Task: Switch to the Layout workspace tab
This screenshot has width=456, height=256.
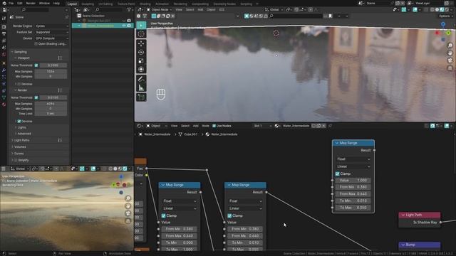Action: (72, 4)
